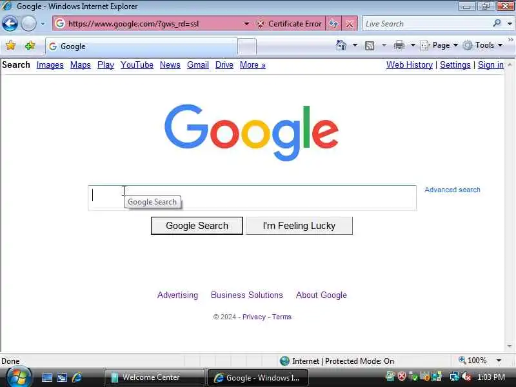Open the Tools menu
This screenshot has width=516, height=387.
(482, 45)
